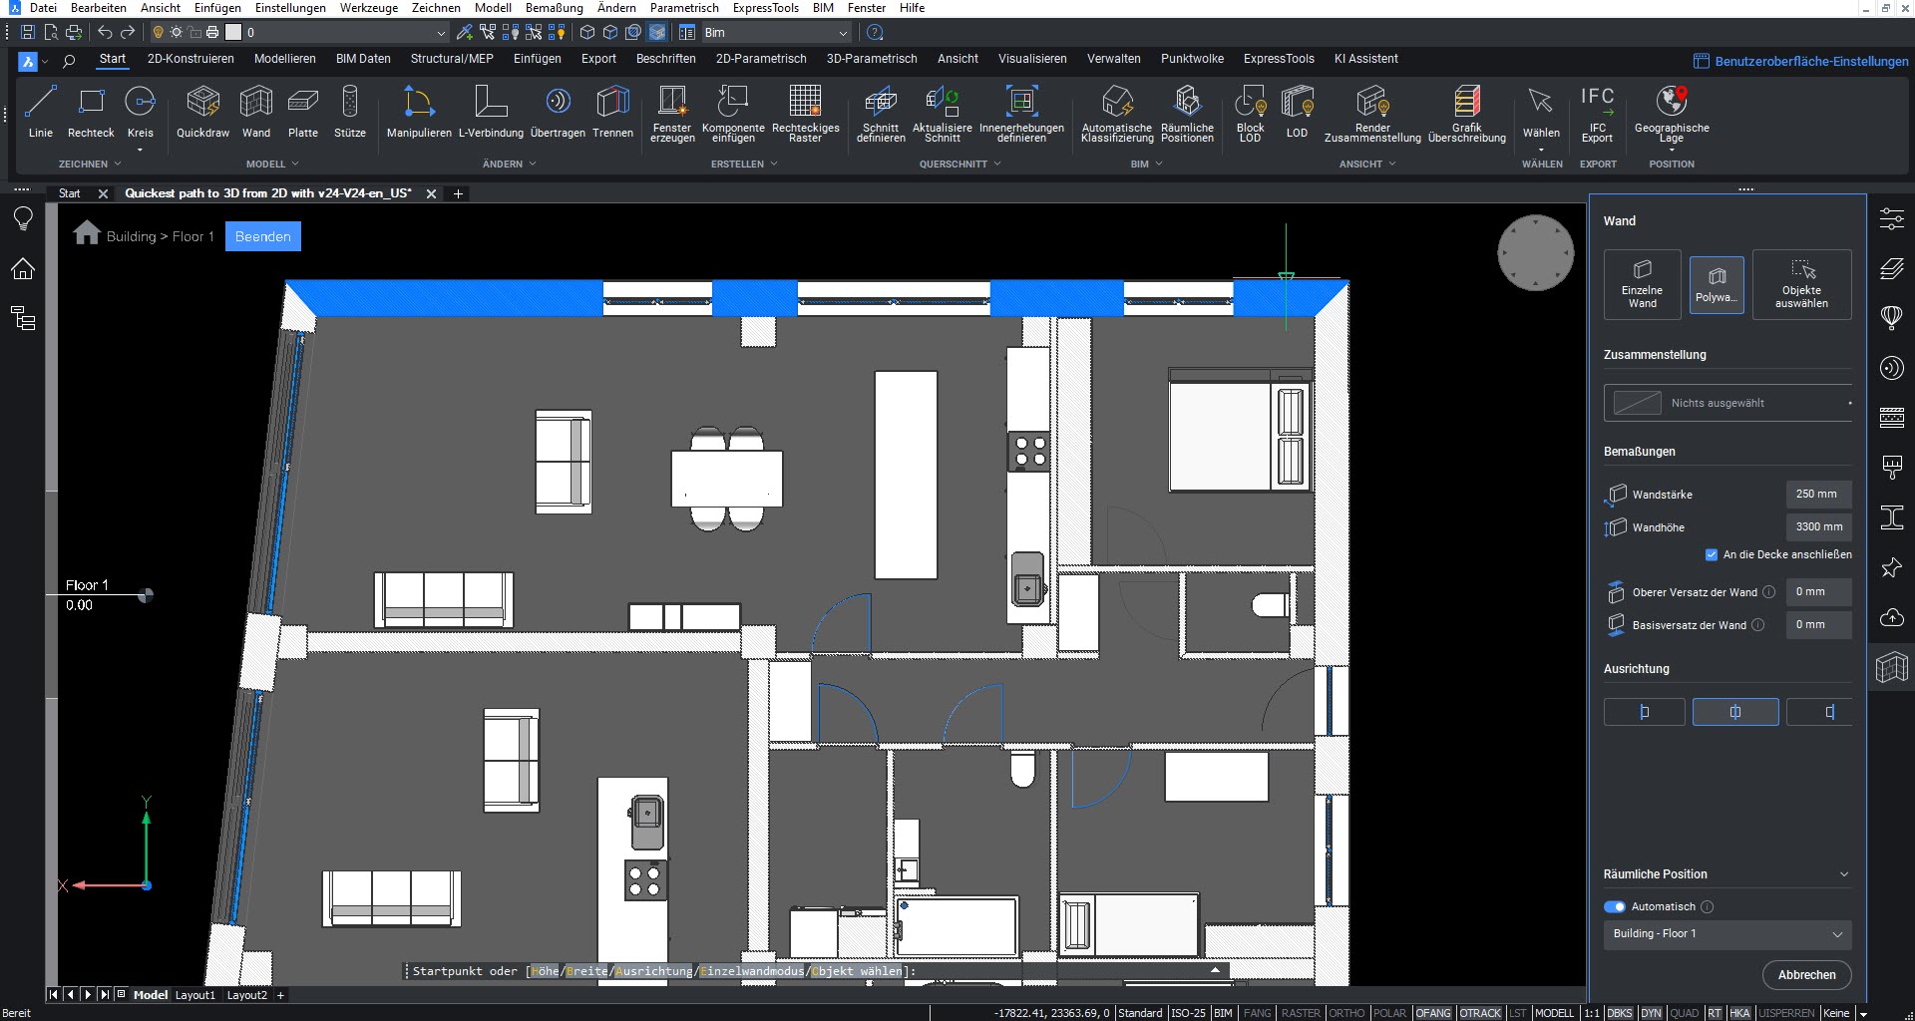Click the Fenster erzeugen tool
This screenshot has height=1021, width=1915.
[x=672, y=111]
